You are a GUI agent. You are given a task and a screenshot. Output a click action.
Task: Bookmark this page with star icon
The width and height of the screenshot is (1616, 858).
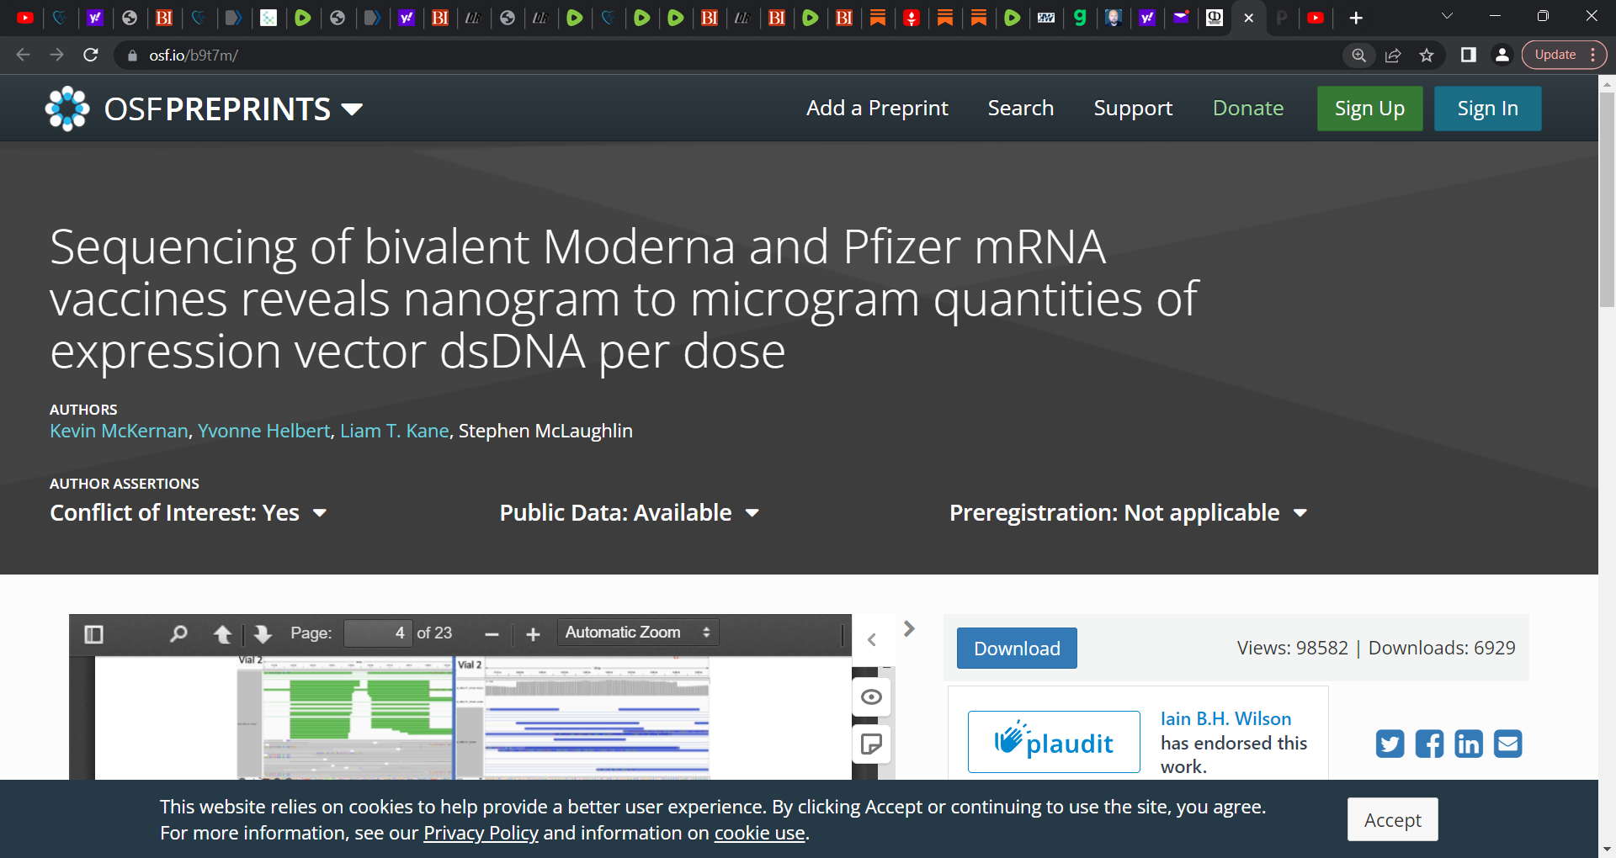click(x=1427, y=55)
